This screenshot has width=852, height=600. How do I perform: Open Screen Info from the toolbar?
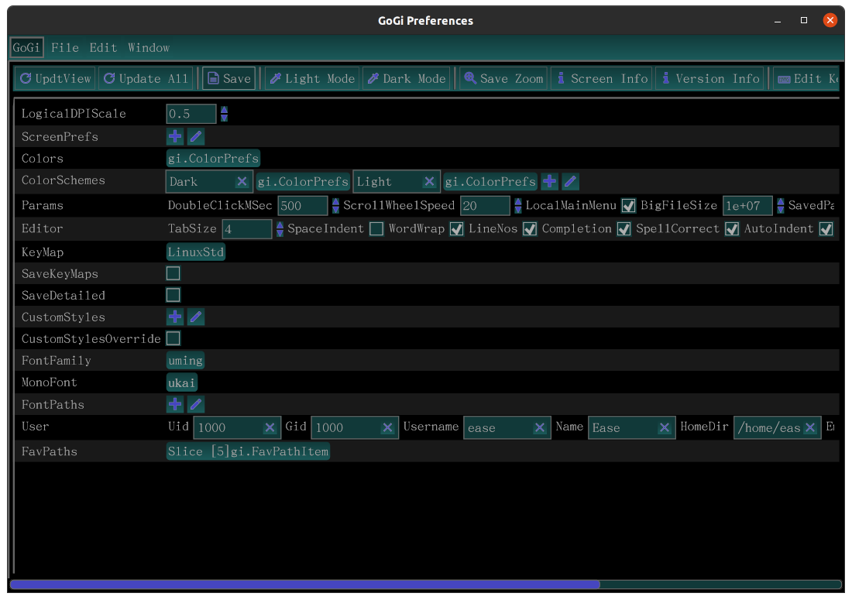(601, 78)
